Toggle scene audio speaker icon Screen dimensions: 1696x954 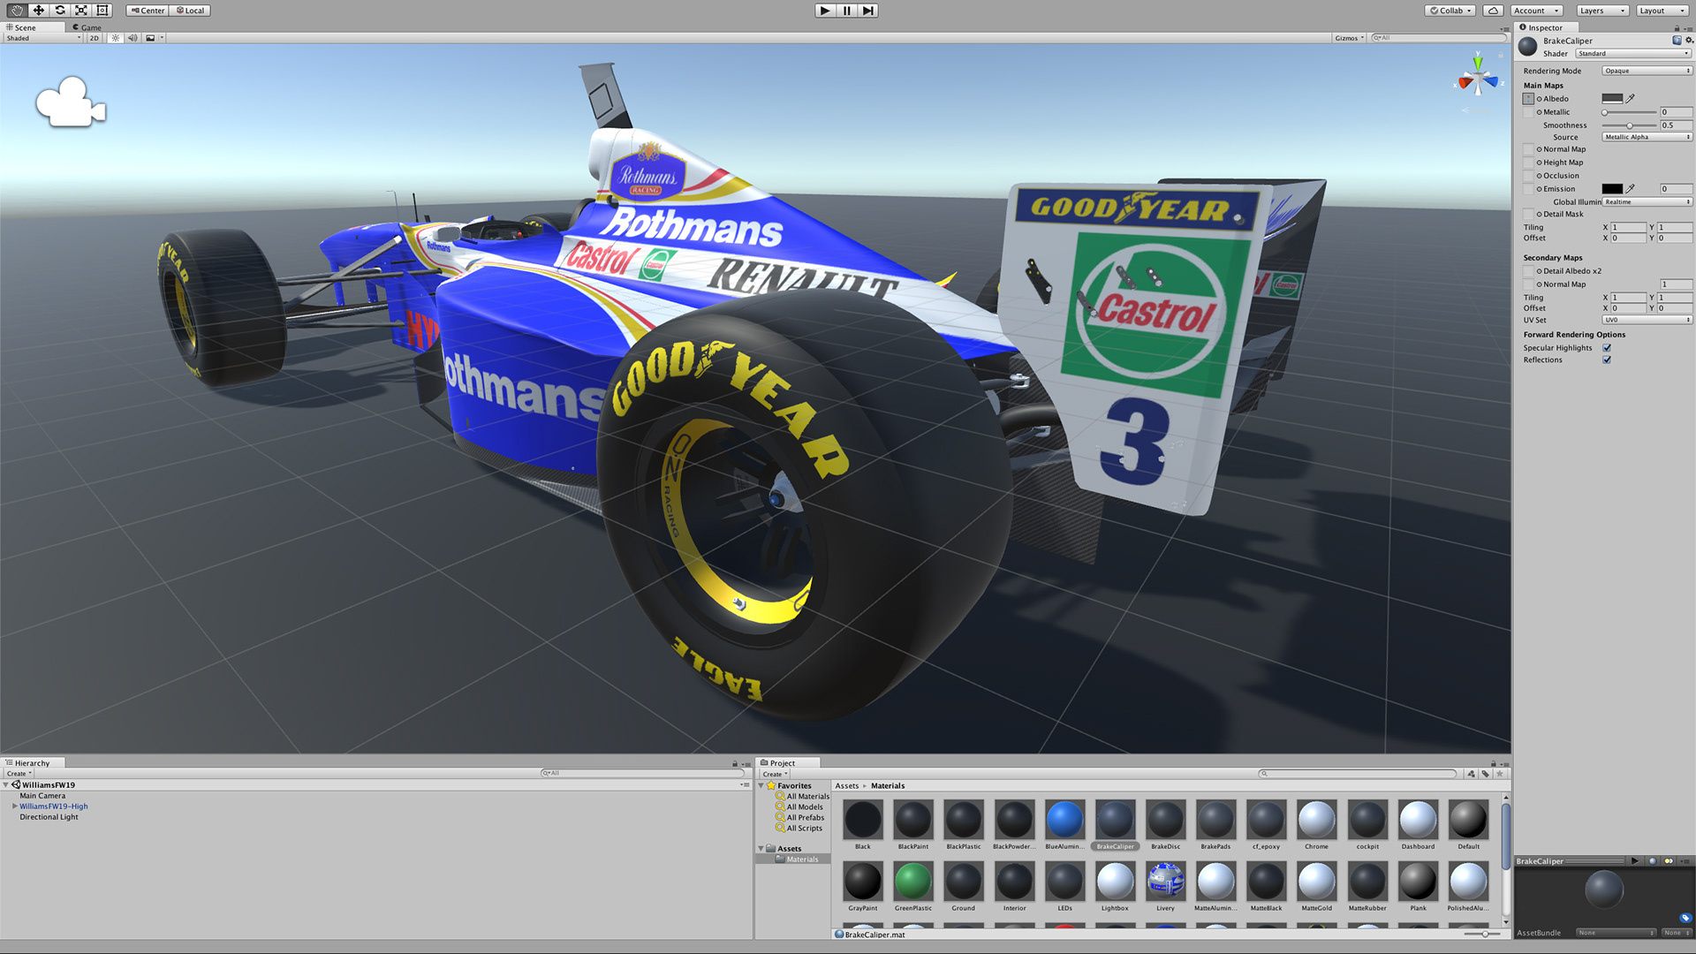pos(132,38)
